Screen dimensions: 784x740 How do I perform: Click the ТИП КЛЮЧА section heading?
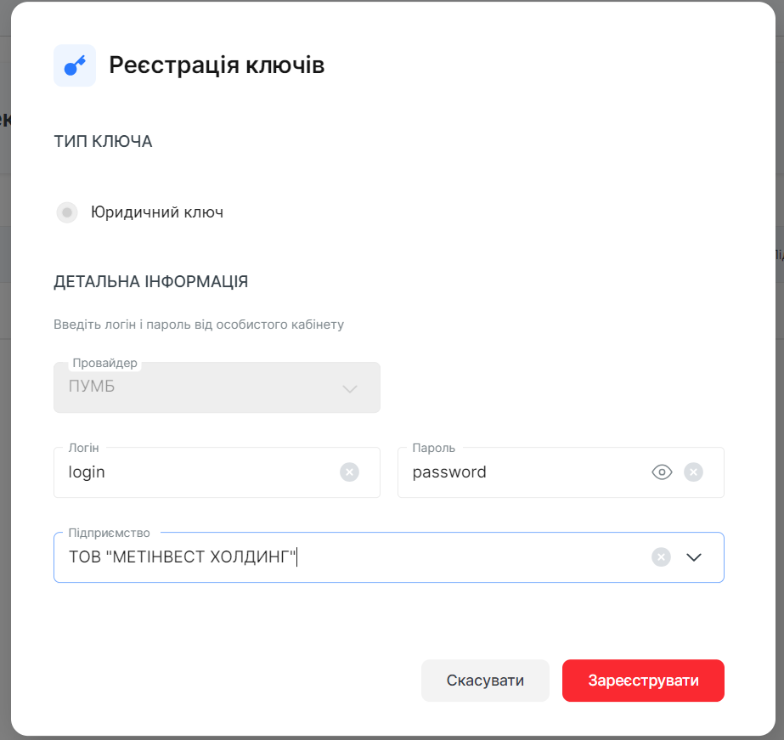(x=103, y=142)
